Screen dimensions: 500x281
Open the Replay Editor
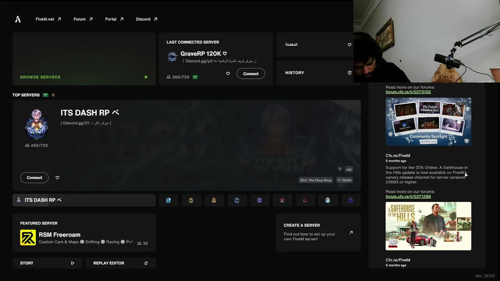pos(121,263)
